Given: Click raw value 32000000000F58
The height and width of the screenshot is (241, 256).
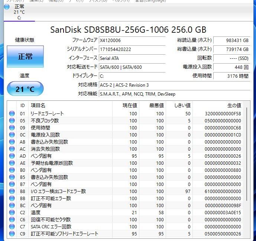Looking at the screenshot, I should tap(223, 113).
